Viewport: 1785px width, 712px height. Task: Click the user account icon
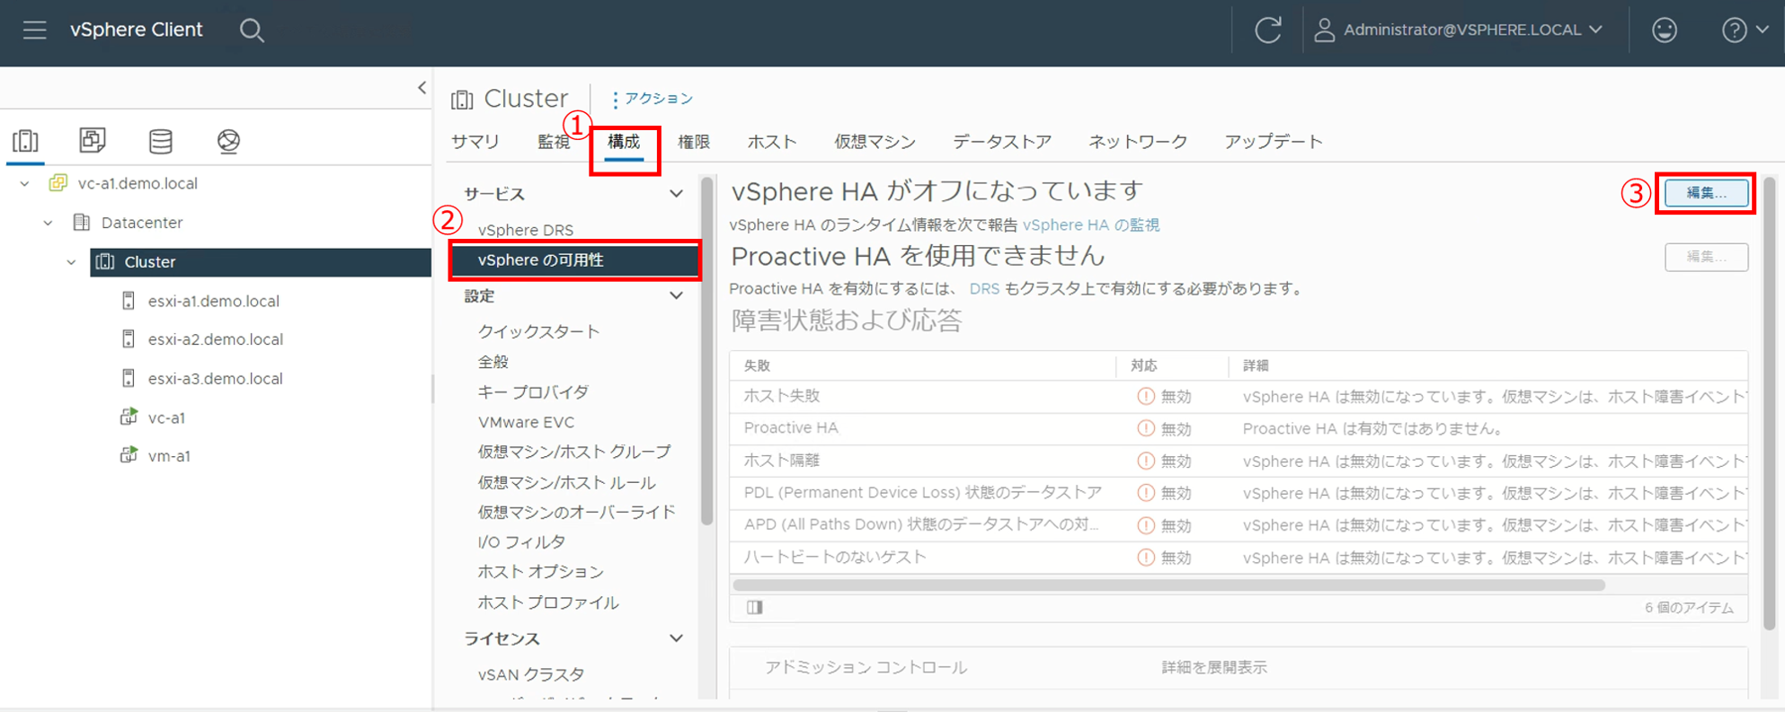coord(1324,30)
